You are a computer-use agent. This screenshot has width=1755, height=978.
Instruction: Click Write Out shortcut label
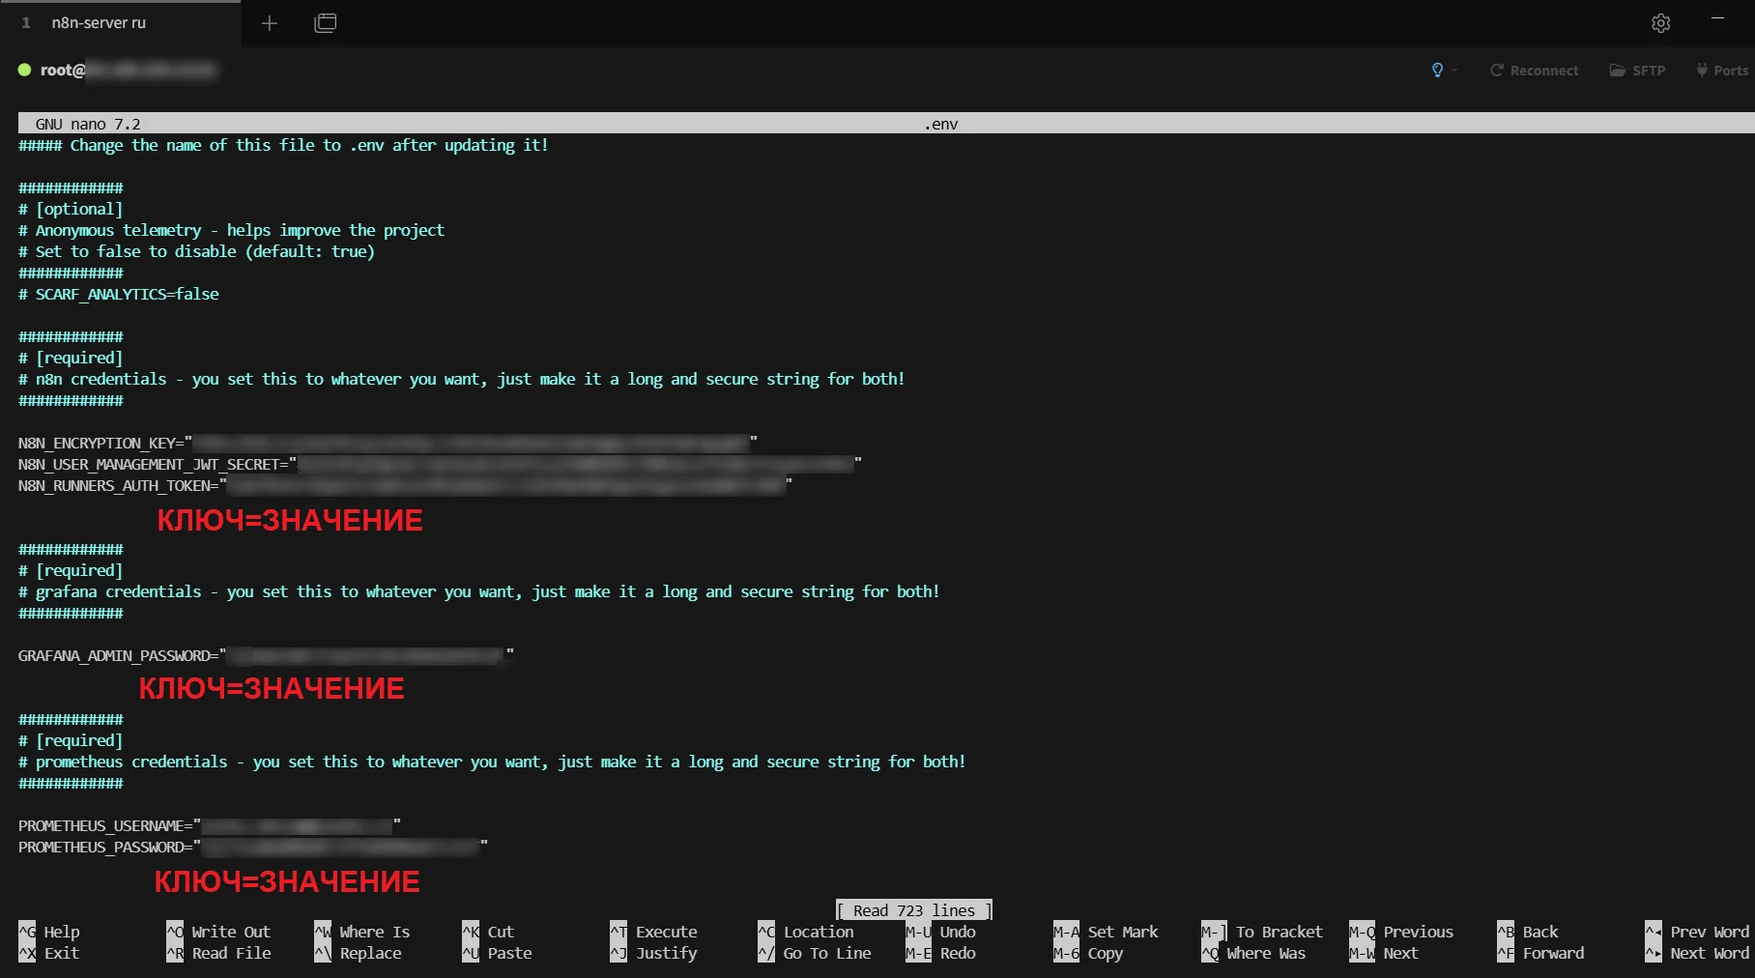click(231, 932)
